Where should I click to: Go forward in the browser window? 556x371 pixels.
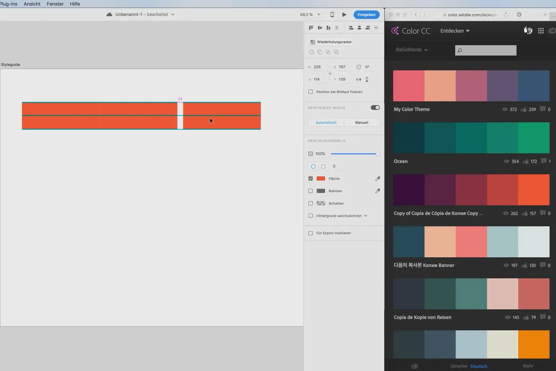[424, 15]
